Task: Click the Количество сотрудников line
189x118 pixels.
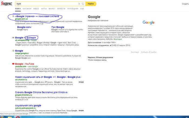Action: (109, 45)
